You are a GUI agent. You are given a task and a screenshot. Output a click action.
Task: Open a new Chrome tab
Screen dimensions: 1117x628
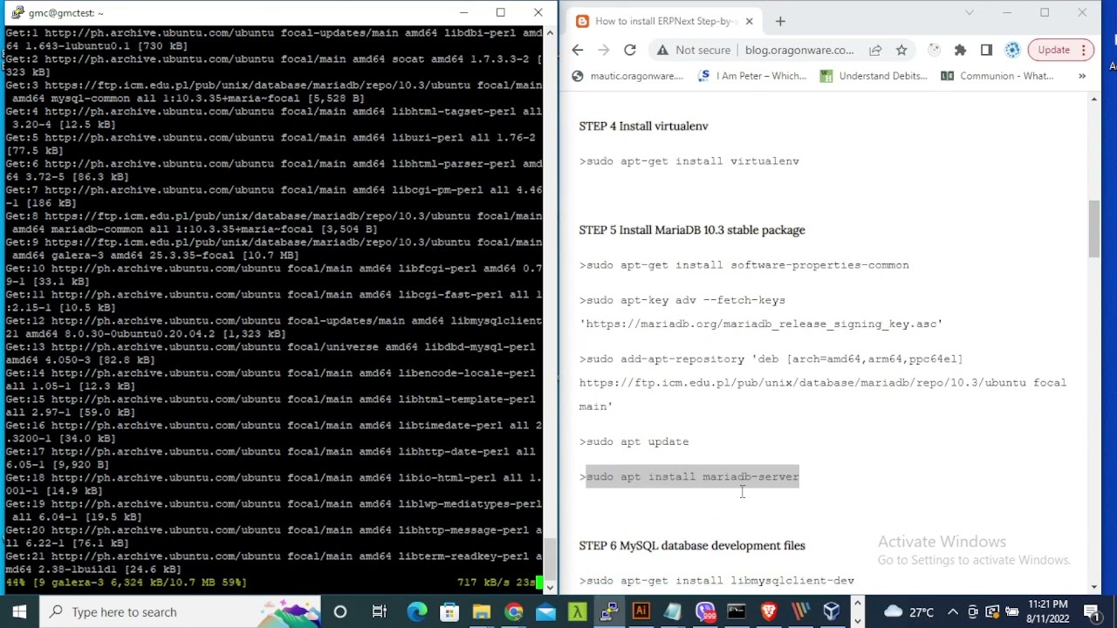coord(780,21)
